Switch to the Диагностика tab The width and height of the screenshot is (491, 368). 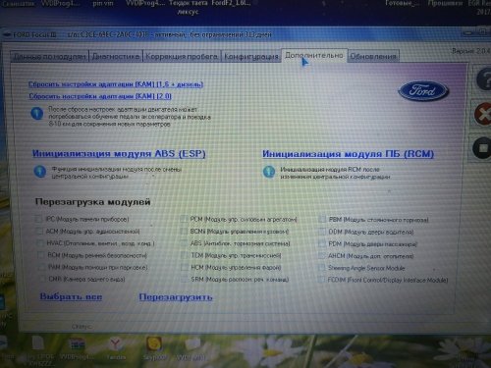116,56
